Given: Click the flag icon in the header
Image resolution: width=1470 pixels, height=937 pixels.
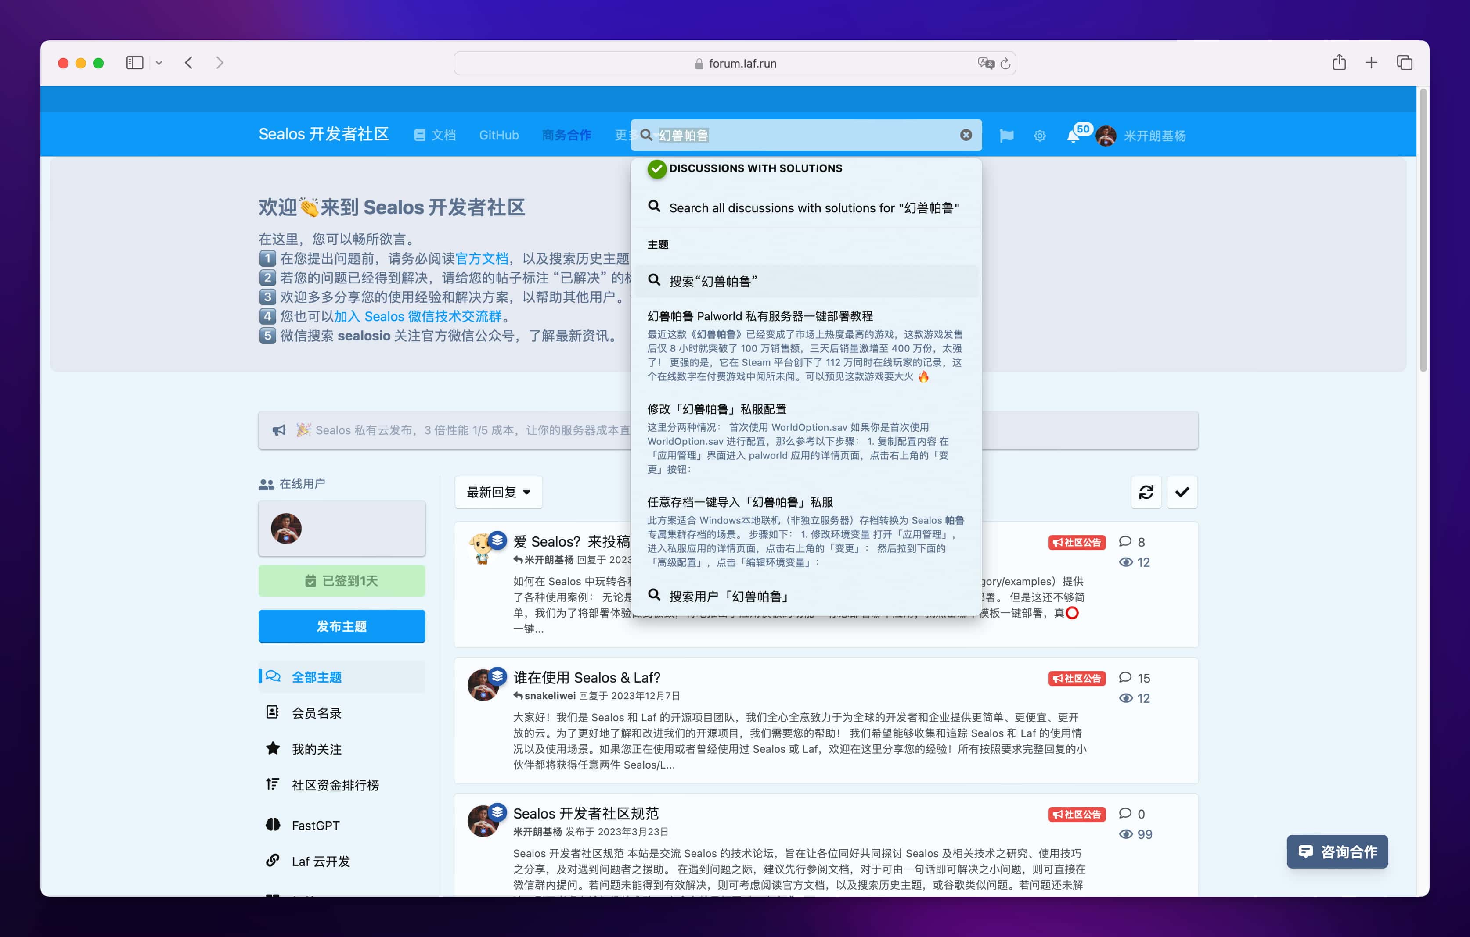Looking at the screenshot, I should [1007, 136].
